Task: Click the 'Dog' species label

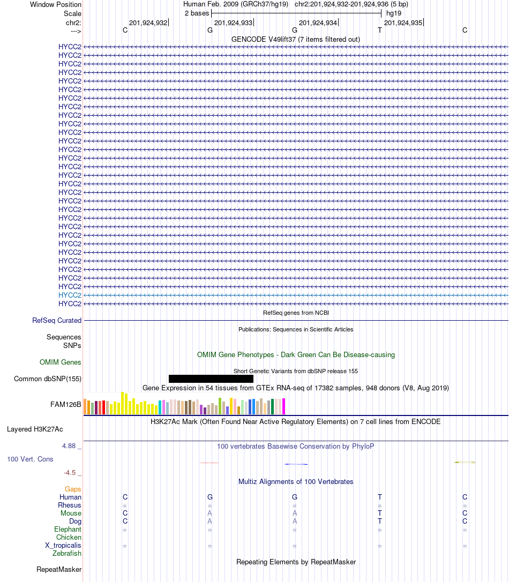Action: pyautogui.click(x=75, y=521)
